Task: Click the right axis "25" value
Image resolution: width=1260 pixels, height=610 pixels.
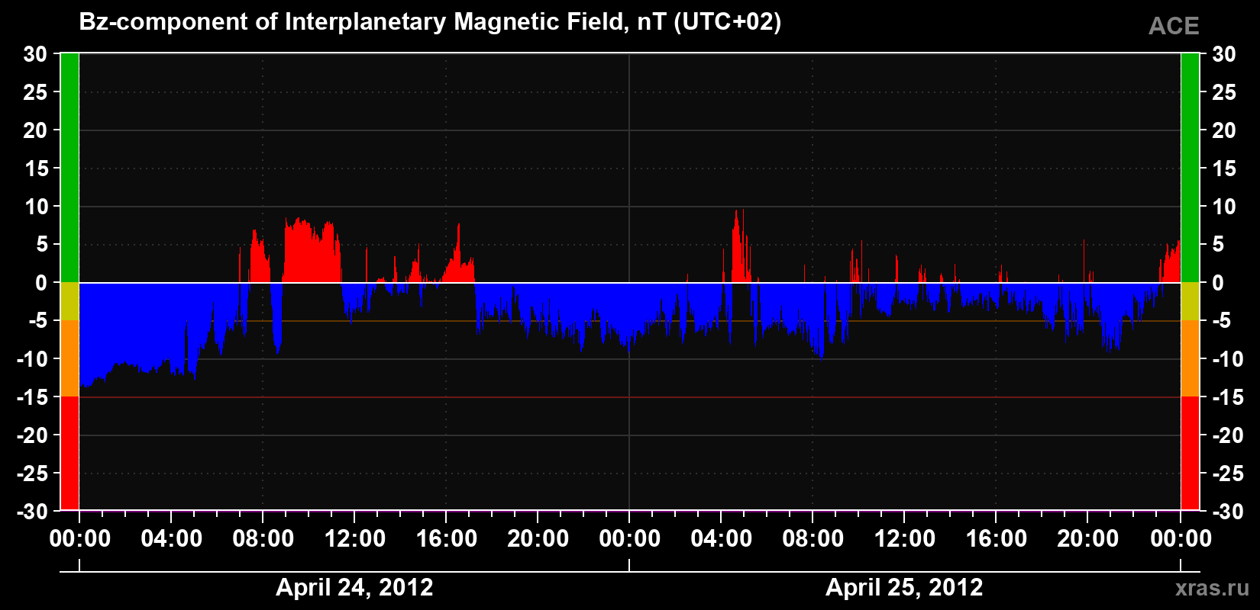Action: coord(1224,92)
